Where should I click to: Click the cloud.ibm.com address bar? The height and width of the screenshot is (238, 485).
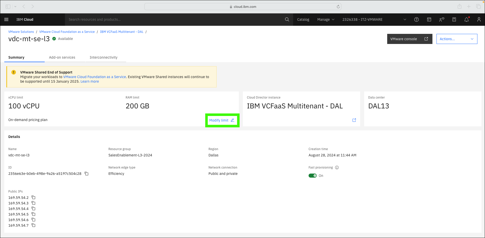point(243,7)
